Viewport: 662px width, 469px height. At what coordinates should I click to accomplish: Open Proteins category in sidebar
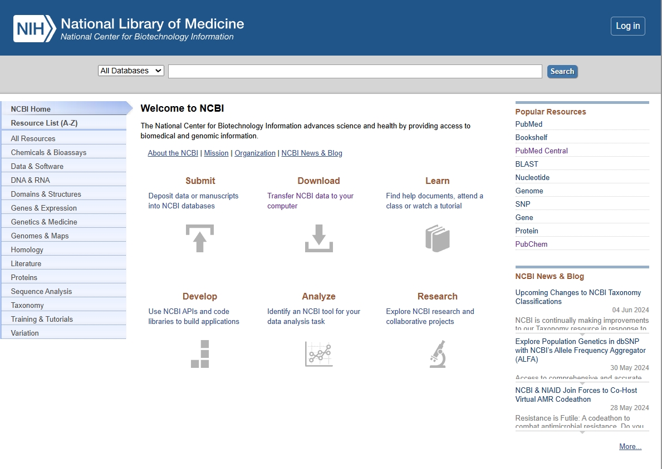[63, 278]
